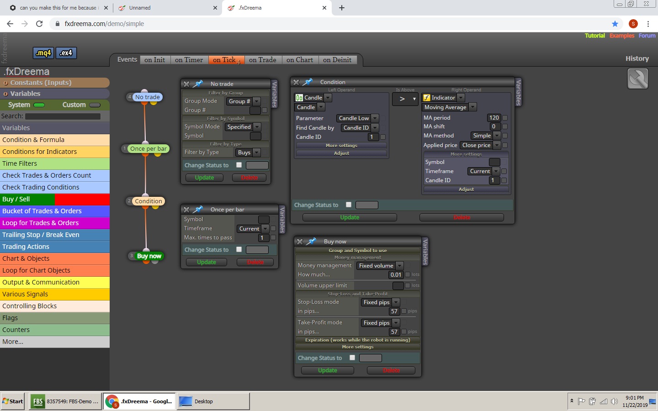Open the Filter by Type Buys dropdown
This screenshot has height=411, width=658.
pyautogui.click(x=249, y=153)
